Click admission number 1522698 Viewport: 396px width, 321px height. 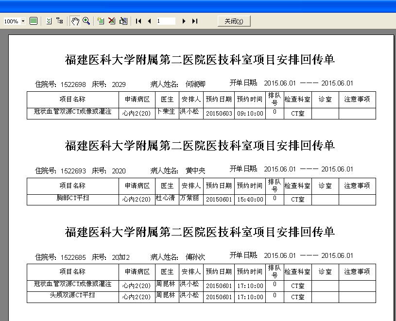point(73,84)
